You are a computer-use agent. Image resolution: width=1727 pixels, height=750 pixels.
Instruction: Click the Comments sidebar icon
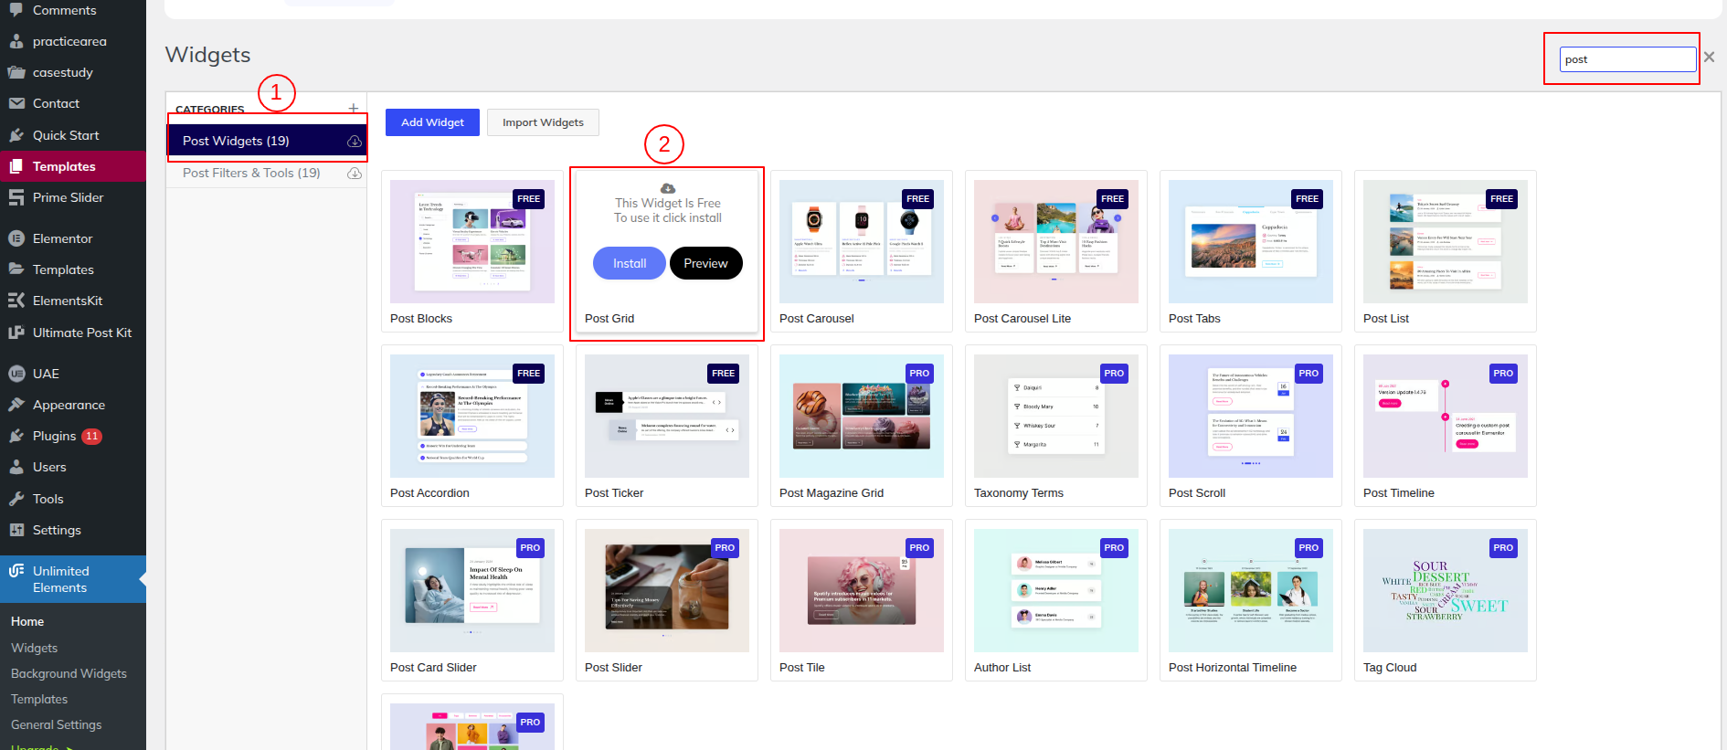click(16, 10)
